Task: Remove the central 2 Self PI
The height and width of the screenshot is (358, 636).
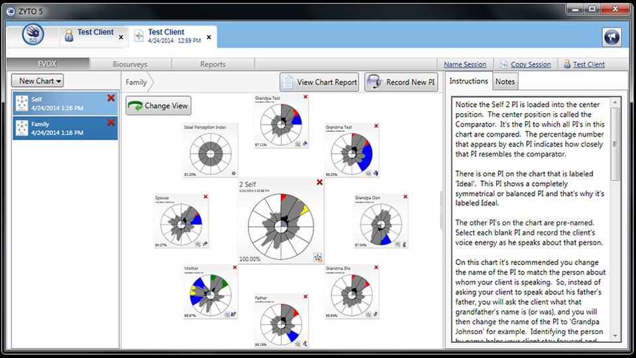Action: click(x=319, y=182)
